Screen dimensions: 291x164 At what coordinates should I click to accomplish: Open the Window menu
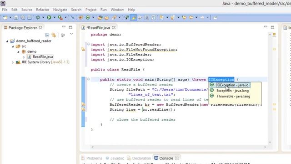[117, 10]
